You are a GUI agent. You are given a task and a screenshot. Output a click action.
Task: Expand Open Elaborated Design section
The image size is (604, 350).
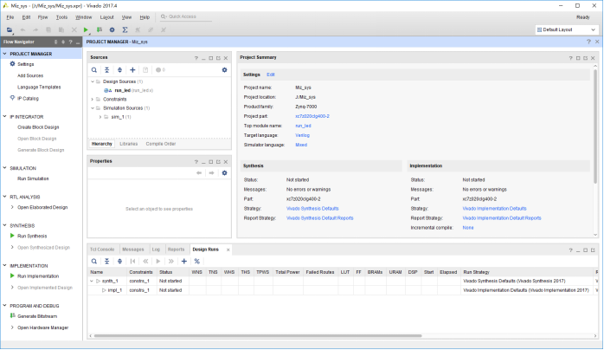[x=11, y=208]
